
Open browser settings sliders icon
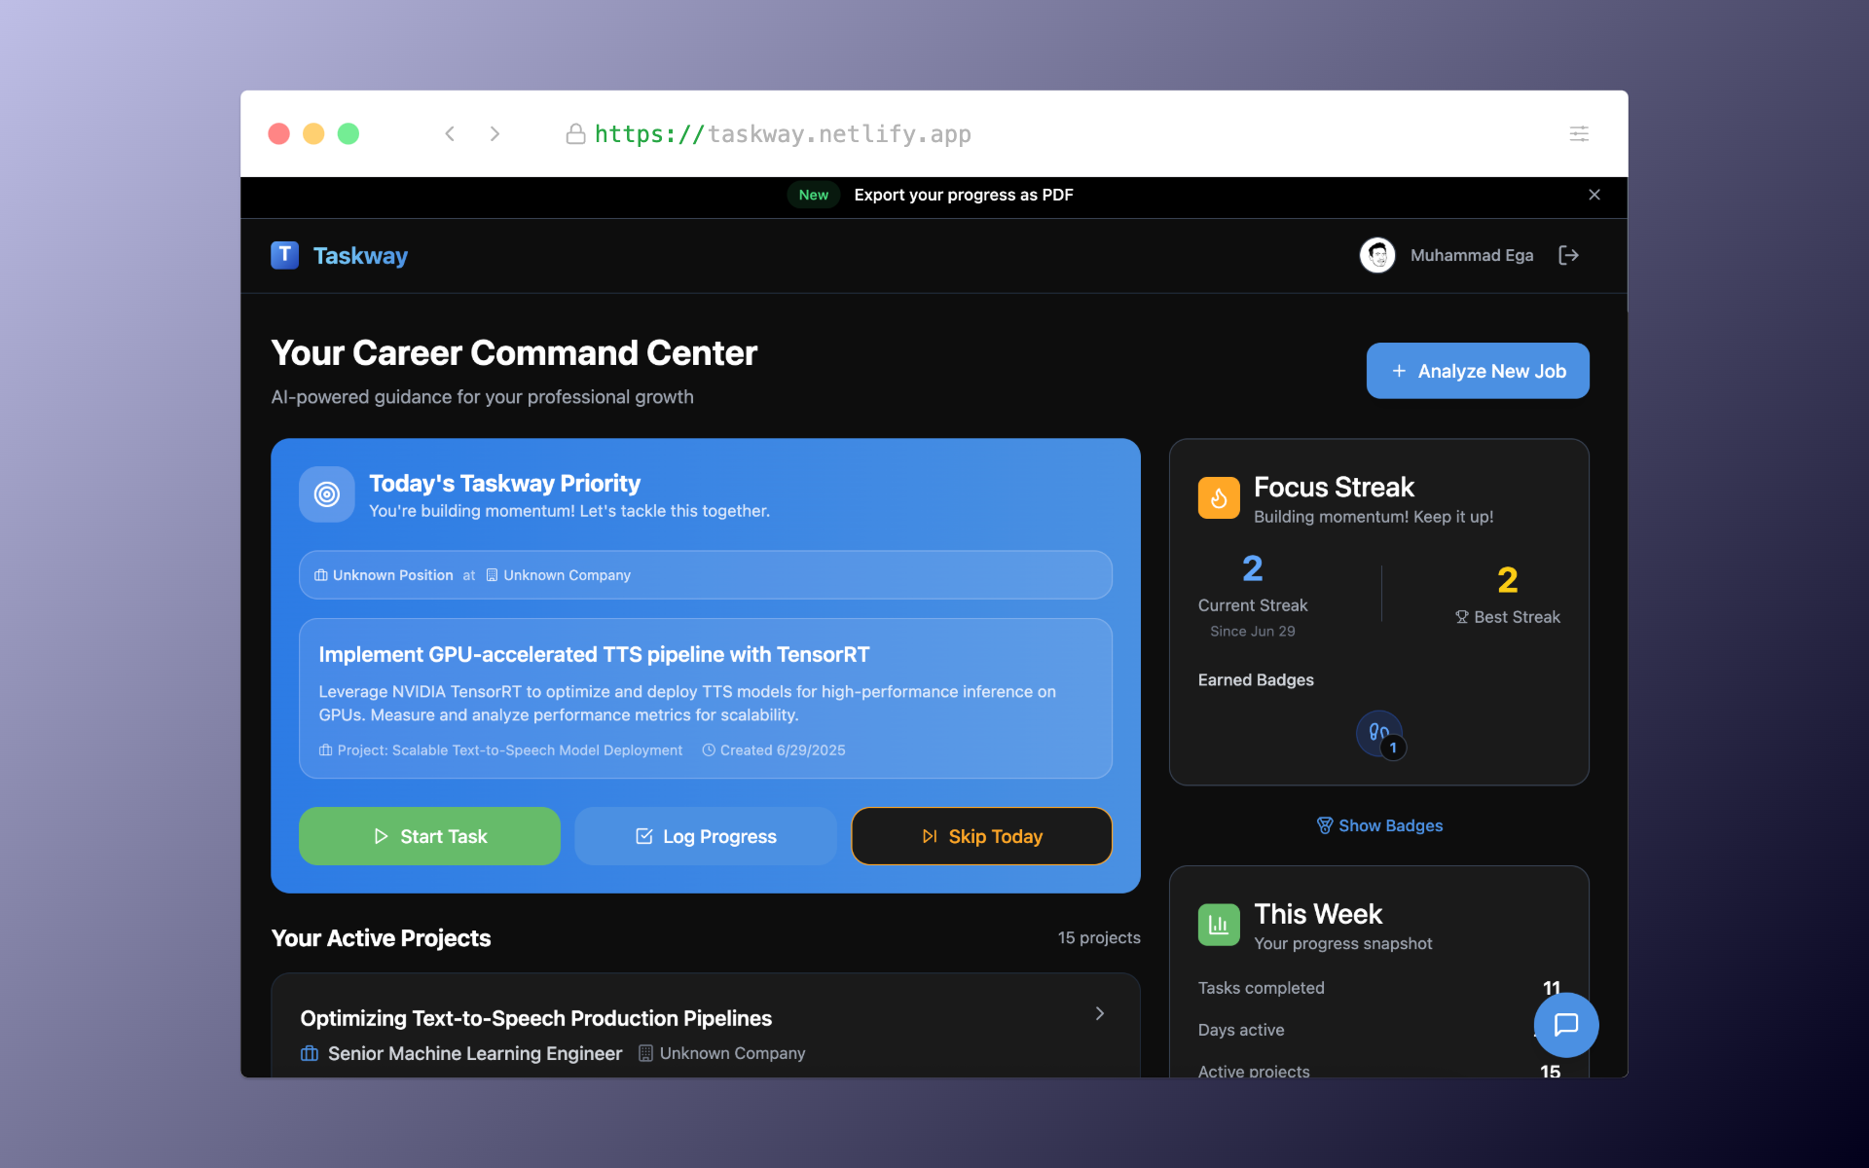pyautogui.click(x=1579, y=133)
